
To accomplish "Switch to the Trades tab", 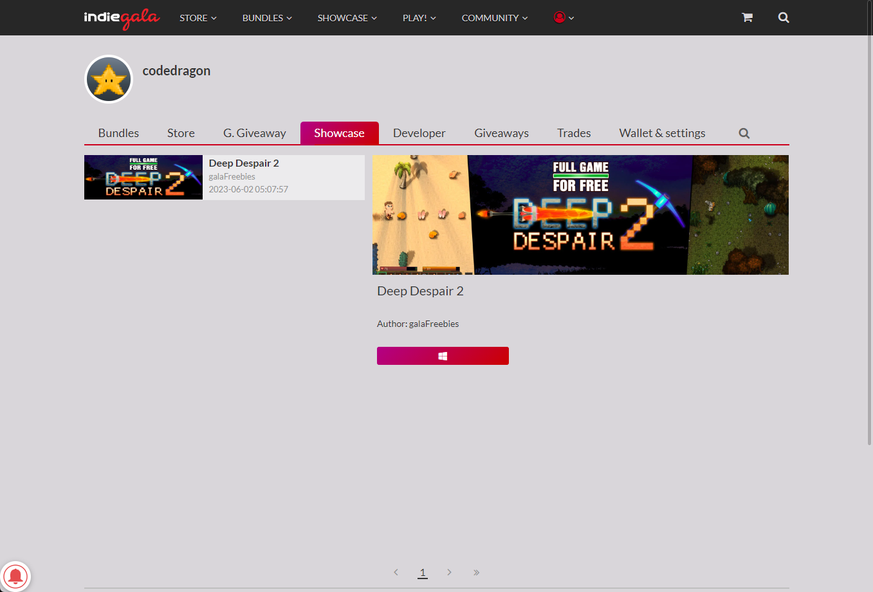I will tap(574, 133).
